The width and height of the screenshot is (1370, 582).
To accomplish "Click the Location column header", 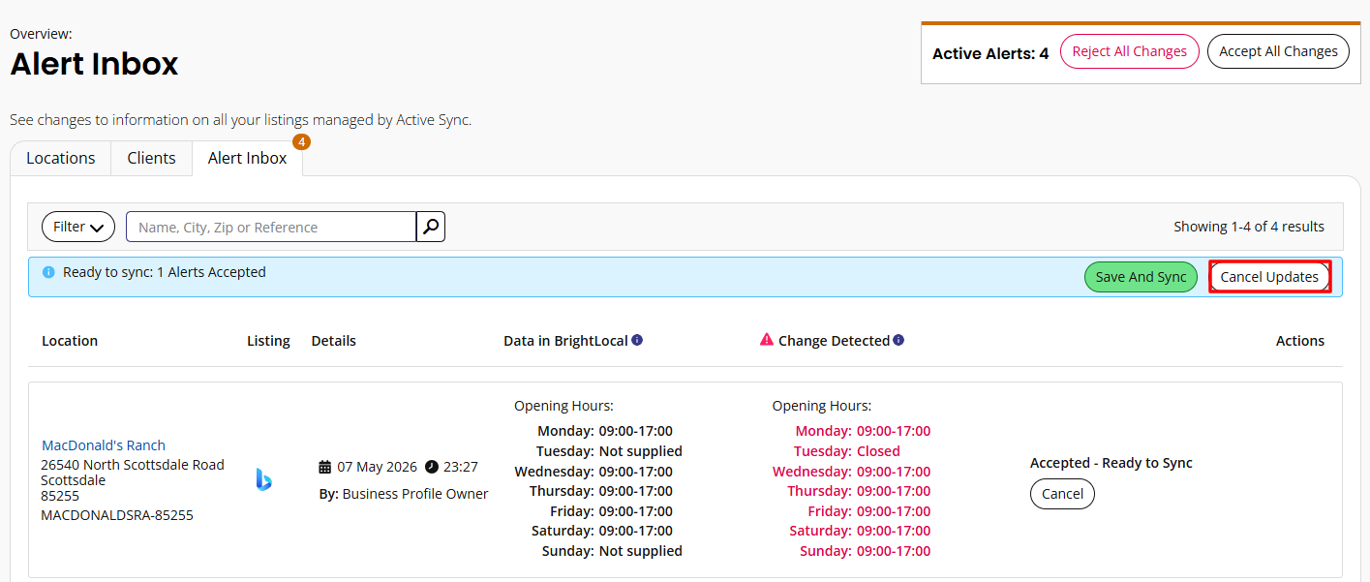I will click(x=70, y=341).
